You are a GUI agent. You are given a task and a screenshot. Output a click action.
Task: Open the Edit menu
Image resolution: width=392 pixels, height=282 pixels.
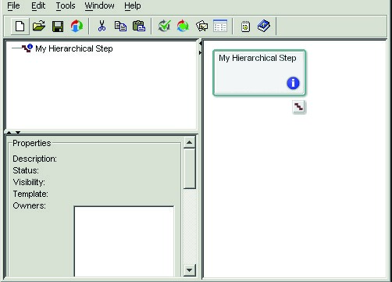tap(38, 5)
